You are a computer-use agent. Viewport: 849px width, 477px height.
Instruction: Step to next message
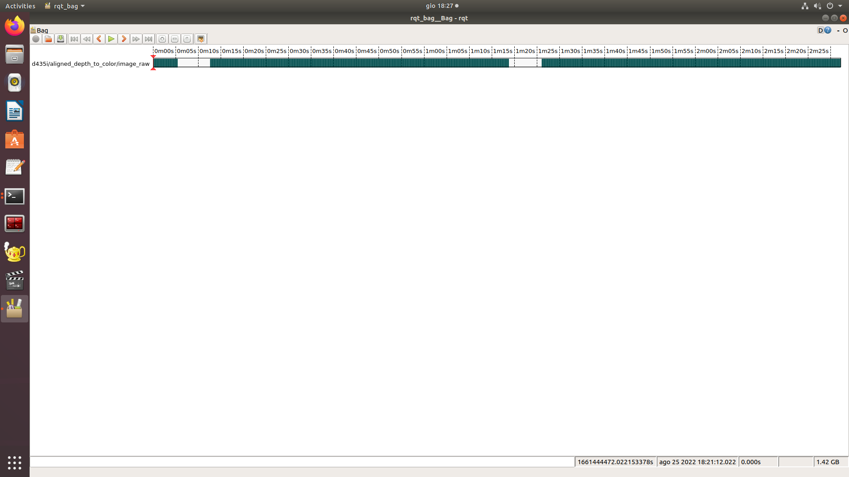coord(124,39)
